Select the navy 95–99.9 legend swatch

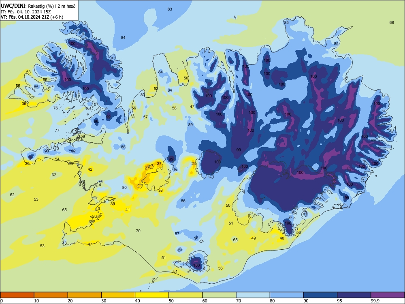(354, 295)
